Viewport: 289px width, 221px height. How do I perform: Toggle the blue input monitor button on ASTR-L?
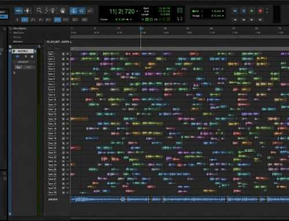pos(17,57)
